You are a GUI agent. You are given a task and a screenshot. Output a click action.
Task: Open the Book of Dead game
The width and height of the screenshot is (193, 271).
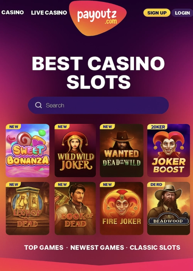[x=75, y=208]
